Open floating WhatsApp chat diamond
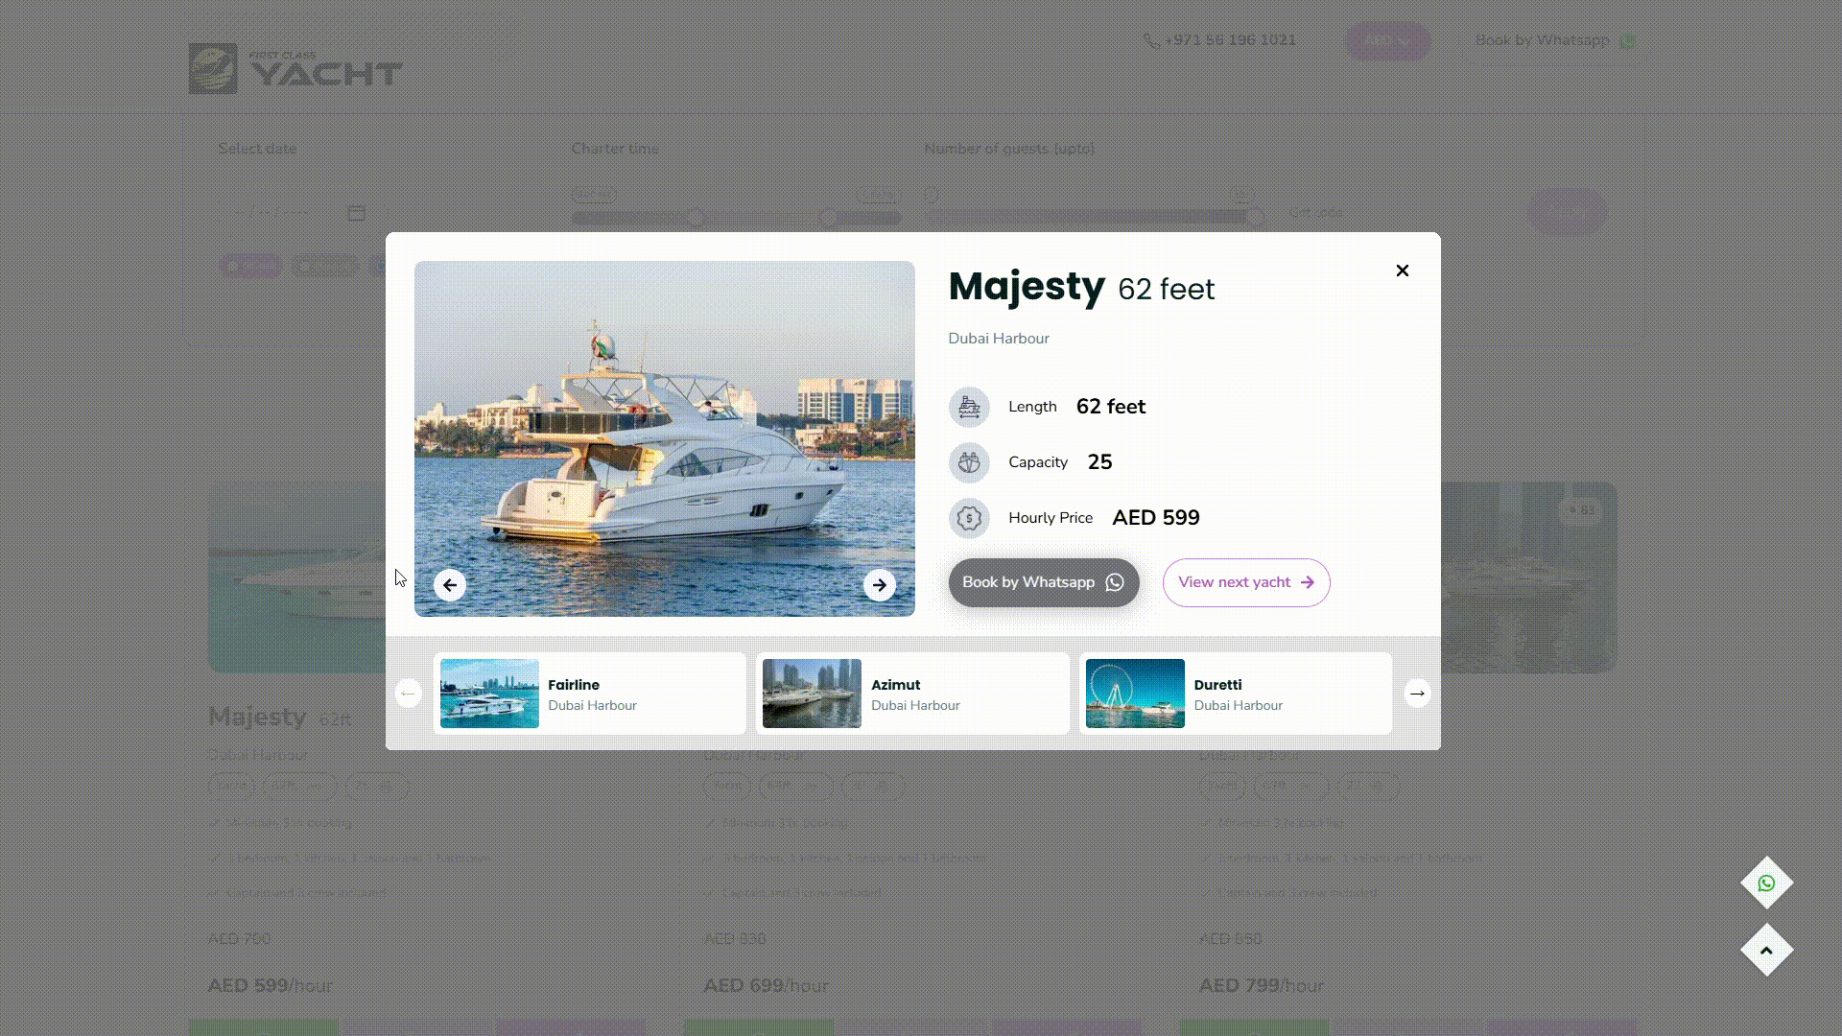Image resolution: width=1842 pixels, height=1036 pixels. pos(1767,883)
